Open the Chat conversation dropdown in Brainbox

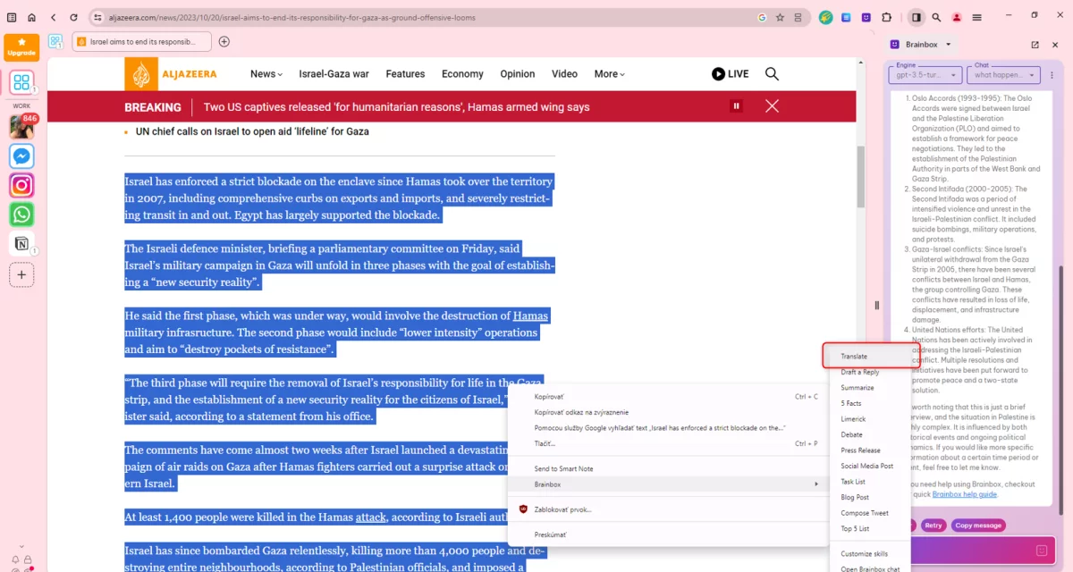click(1003, 74)
